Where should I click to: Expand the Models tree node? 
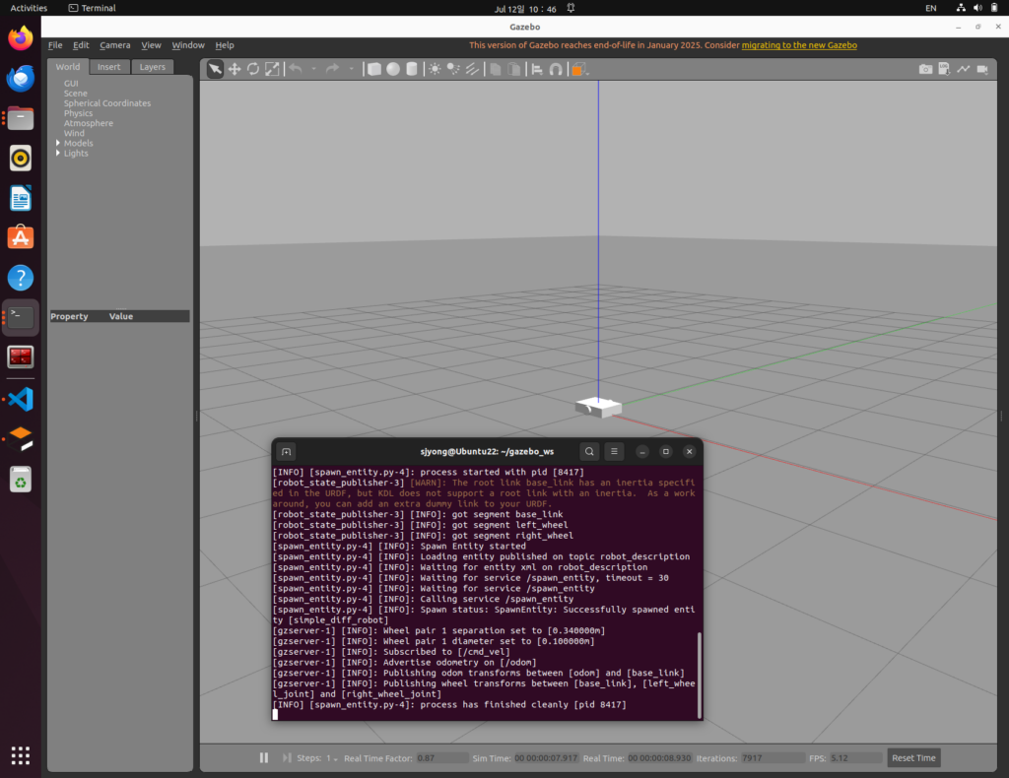pyautogui.click(x=58, y=143)
